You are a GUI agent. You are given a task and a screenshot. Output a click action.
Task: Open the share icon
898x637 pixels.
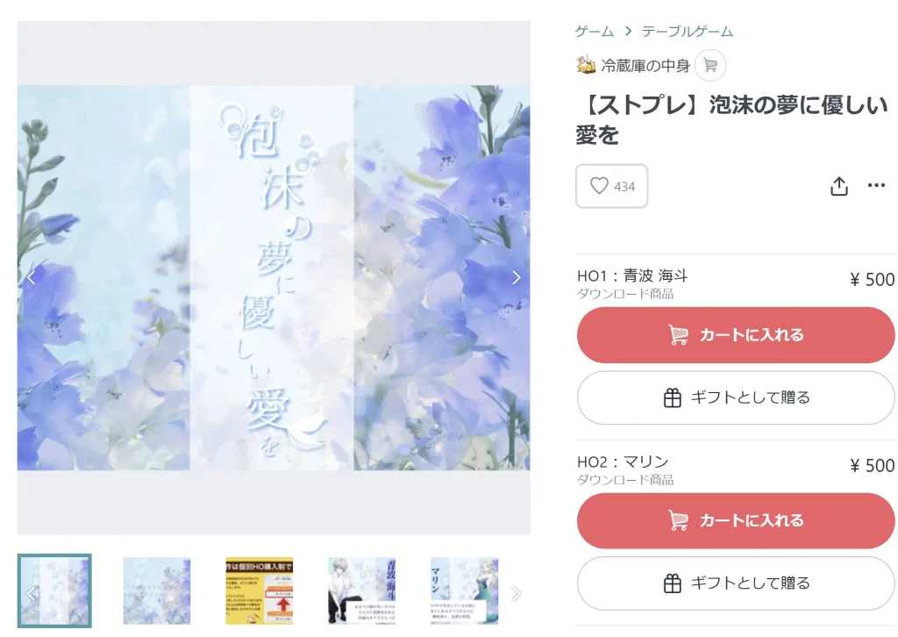[x=839, y=186]
